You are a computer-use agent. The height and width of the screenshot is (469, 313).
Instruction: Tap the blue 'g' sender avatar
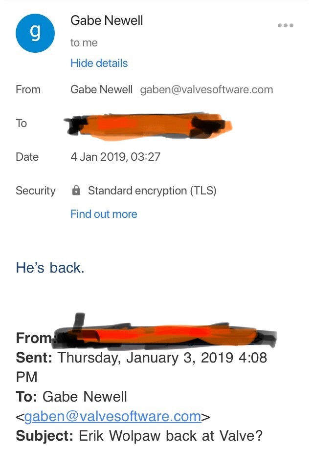click(x=35, y=33)
